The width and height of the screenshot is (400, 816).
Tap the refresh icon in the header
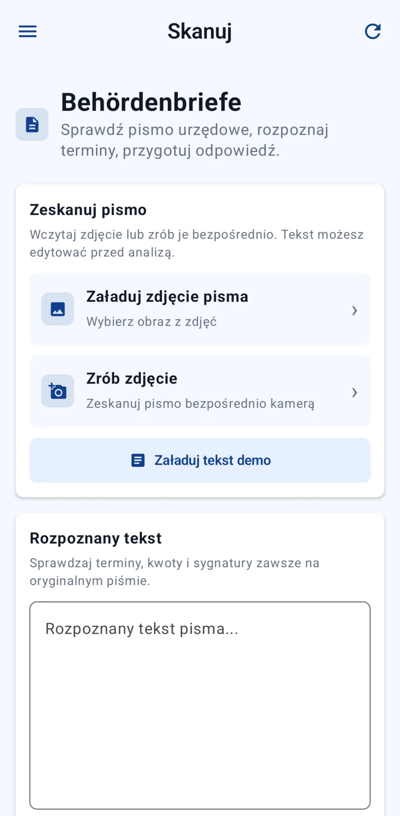click(373, 31)
